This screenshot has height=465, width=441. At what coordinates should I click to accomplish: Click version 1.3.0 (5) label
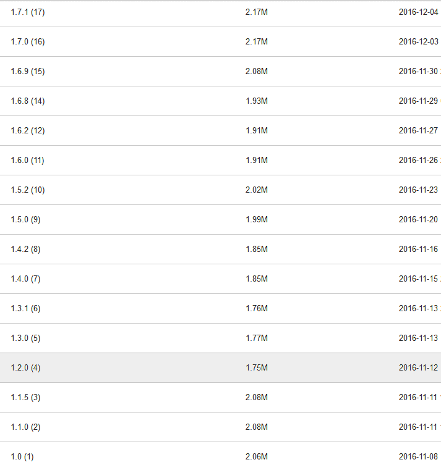click(25, 338)
